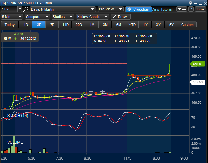Viewport: 208px width, 163px height.
Task: Open the gear settings icon in title bar
Action: coord(190,3)
